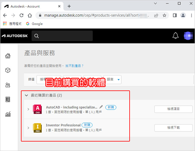Collapse the 最近購買的產品 (2) section
195x151 pixels.
26,95
